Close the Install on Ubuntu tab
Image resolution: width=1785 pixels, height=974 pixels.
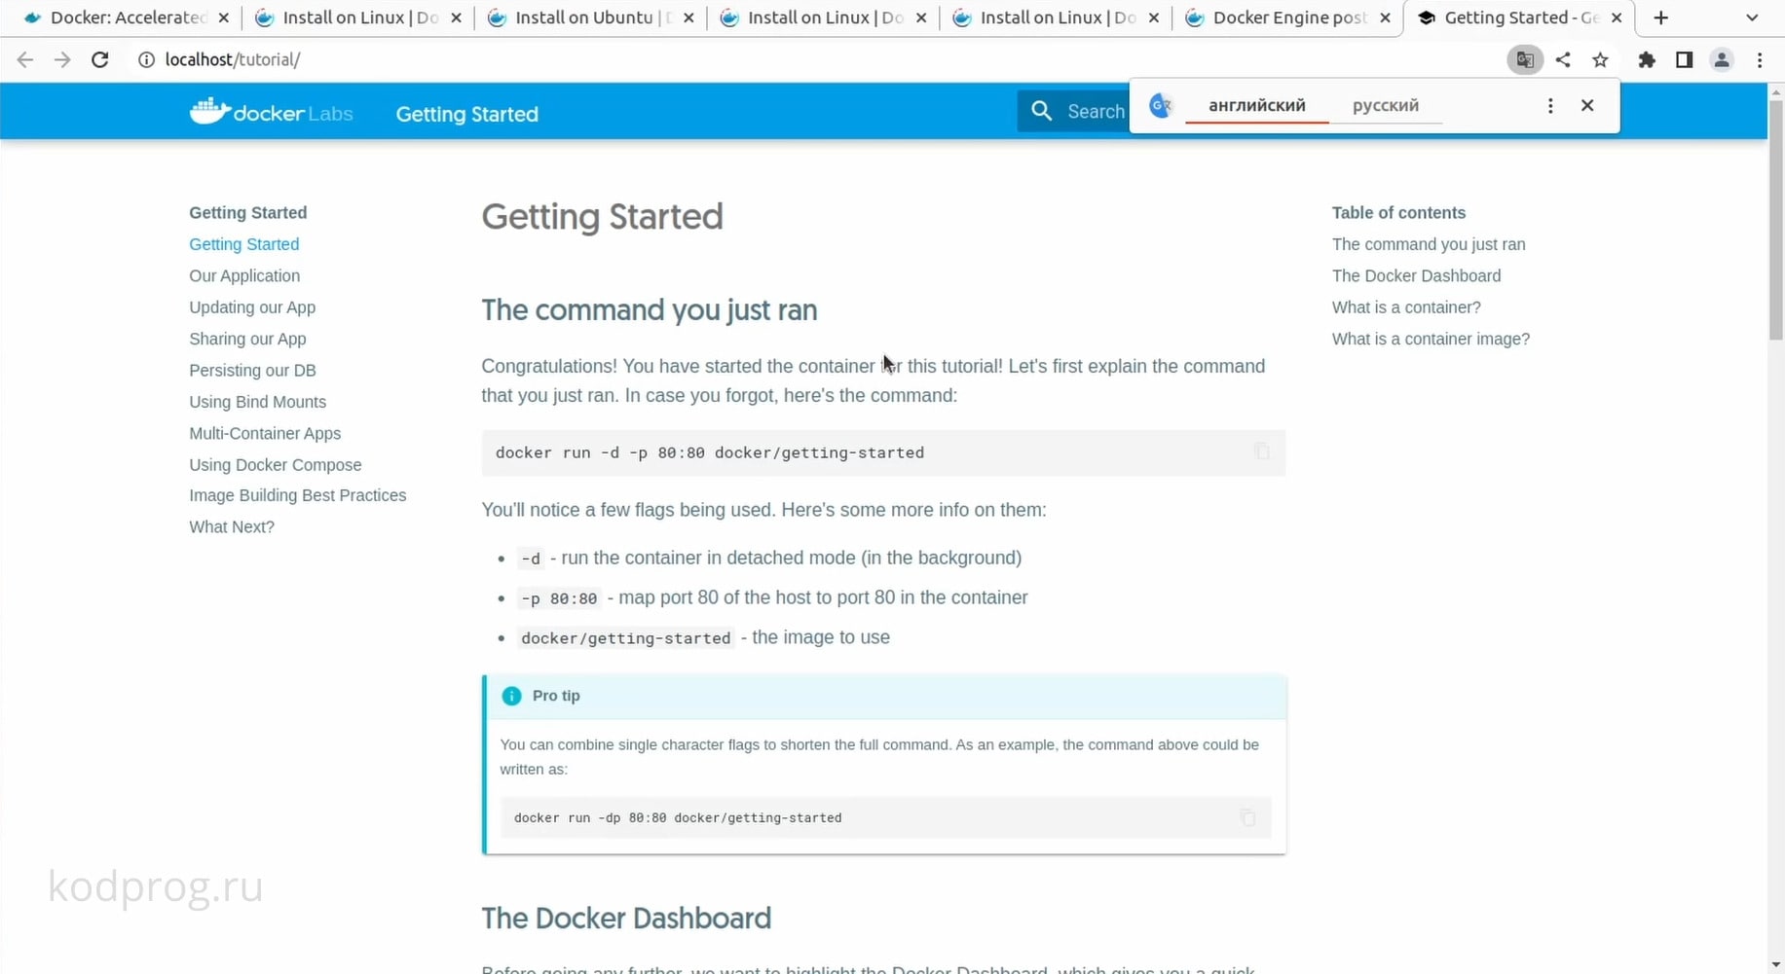[688, 18]
